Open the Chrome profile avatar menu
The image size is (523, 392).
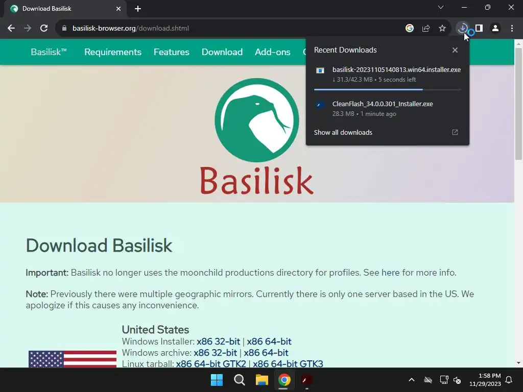pyautogui.click(x=495, y=29)
